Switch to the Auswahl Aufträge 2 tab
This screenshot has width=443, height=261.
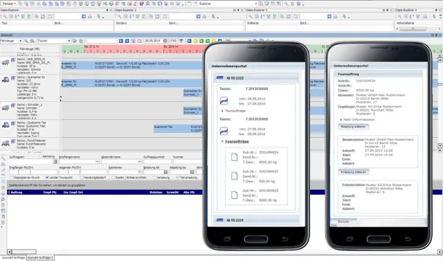(40, 258)
